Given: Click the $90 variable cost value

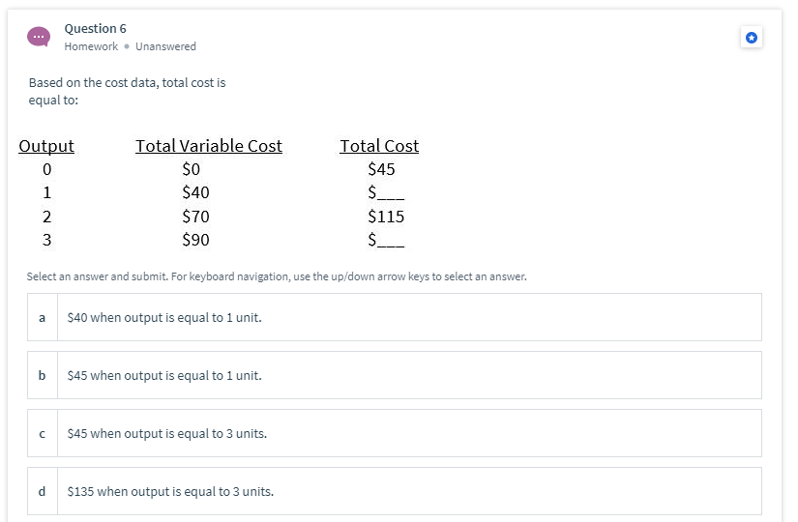Looking at the screenshot, I should (196, 240).
